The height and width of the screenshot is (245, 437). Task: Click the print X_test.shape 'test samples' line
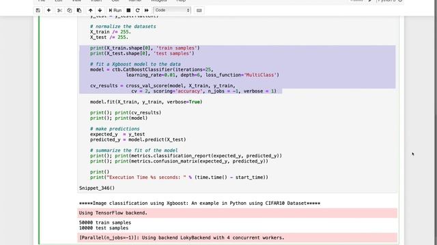tap(142, 53)
